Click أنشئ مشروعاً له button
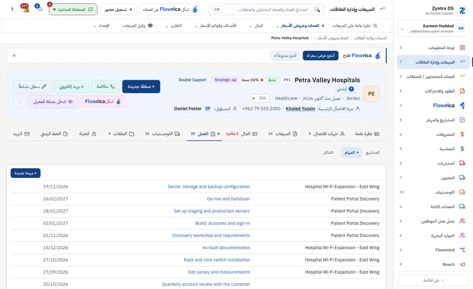 tap(285, 56)
